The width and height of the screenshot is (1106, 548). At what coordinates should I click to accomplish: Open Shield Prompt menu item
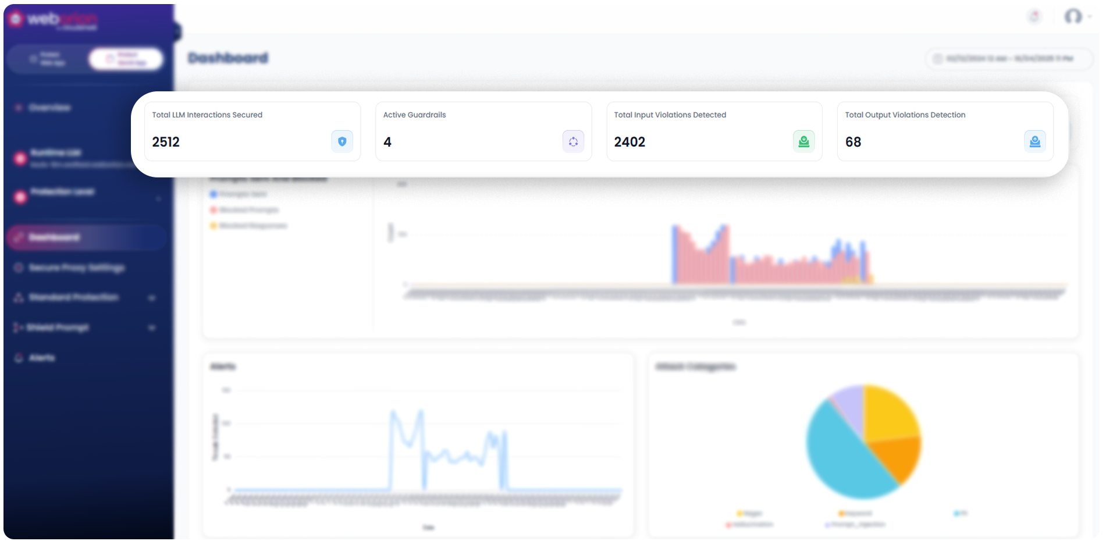[58, 328]
